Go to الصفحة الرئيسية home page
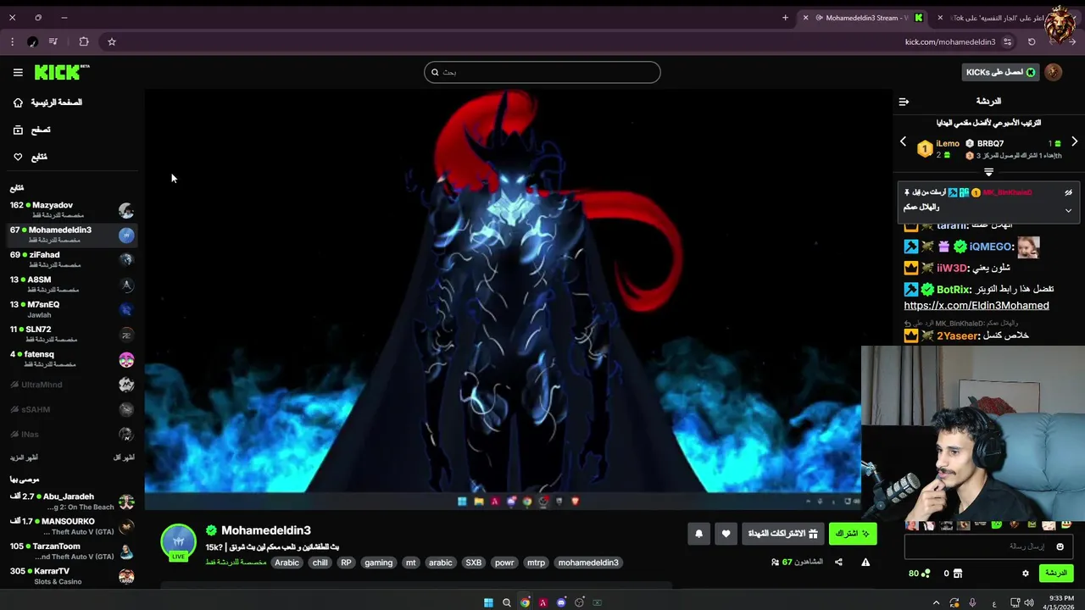1085x610 pixels. (48, 103)
